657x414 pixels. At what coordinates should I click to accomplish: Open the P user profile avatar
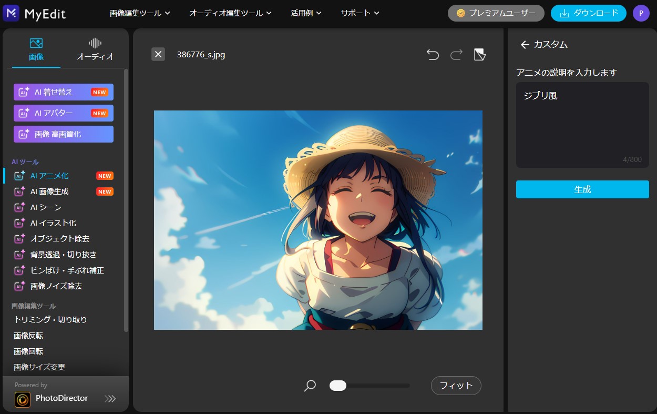click(641, 13)
